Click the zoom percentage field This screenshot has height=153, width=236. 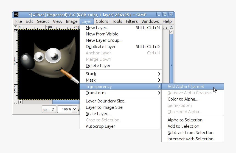click(x=65, y=109)
